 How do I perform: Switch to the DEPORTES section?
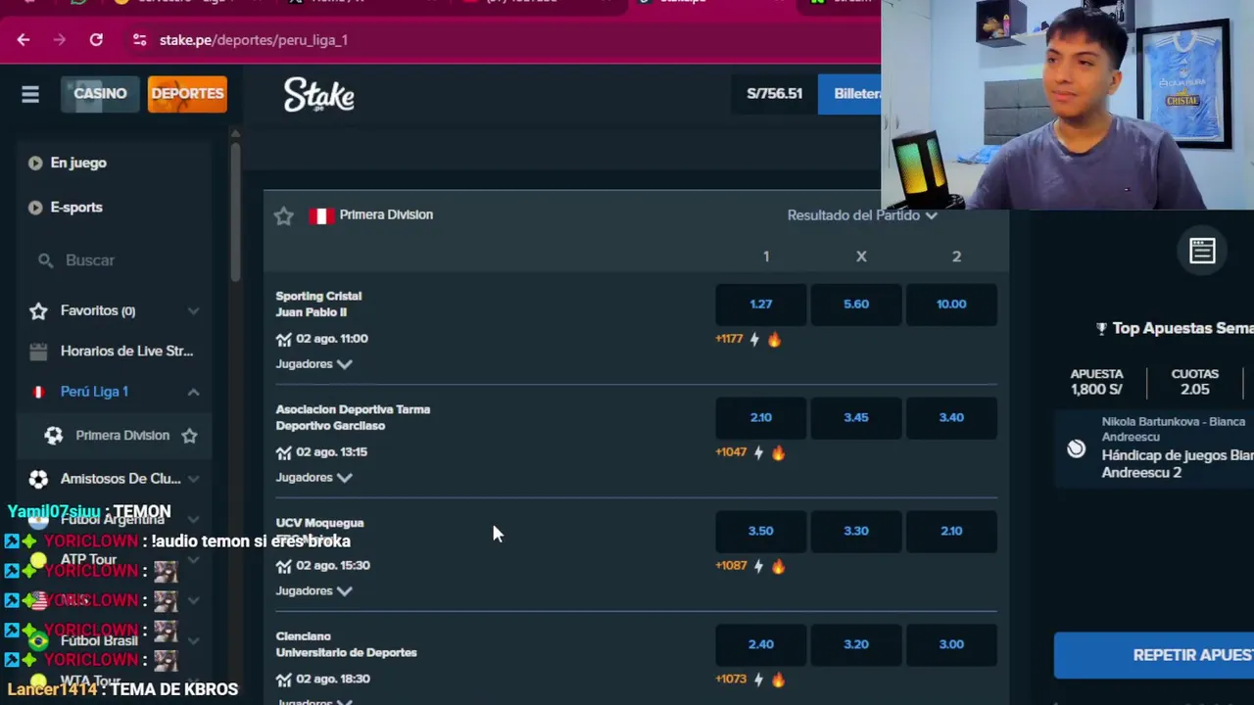[x=187, y=94]
